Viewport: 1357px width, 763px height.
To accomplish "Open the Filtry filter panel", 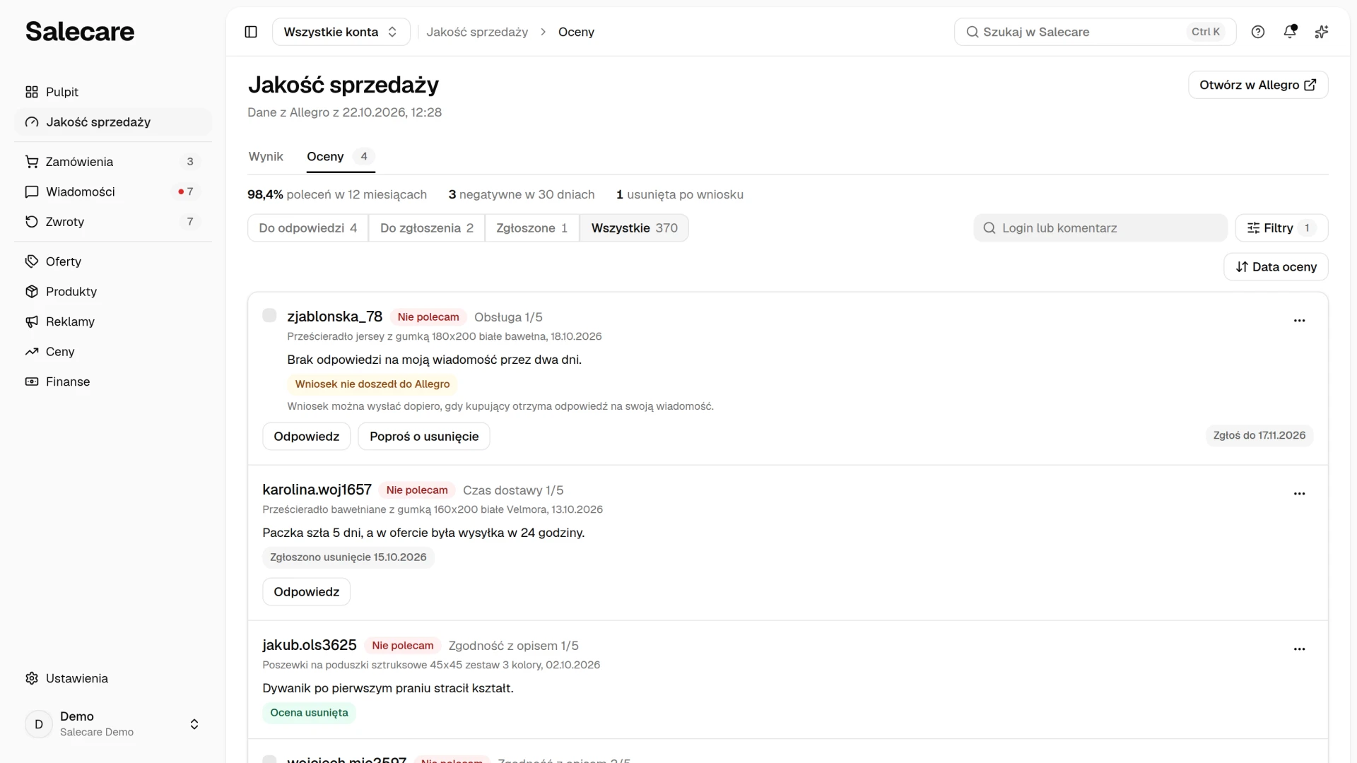I will [x=1281, y=228].
